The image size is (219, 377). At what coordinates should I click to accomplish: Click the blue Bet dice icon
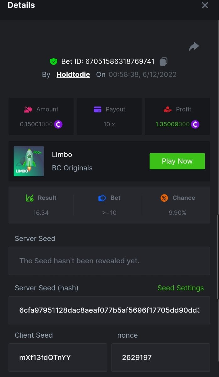(102, 198)
